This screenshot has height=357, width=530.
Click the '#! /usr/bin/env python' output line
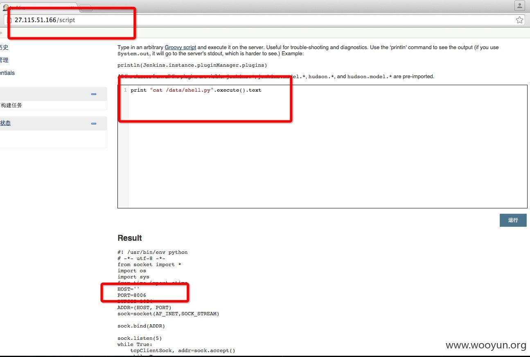pyautogui.click(x=152, y=252)
